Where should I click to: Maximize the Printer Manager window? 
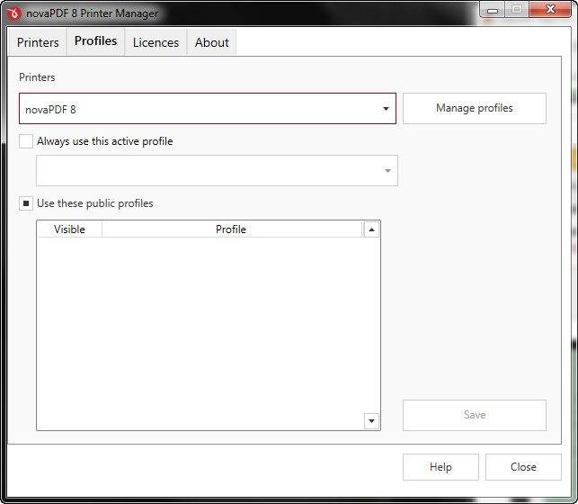[517, 9]
